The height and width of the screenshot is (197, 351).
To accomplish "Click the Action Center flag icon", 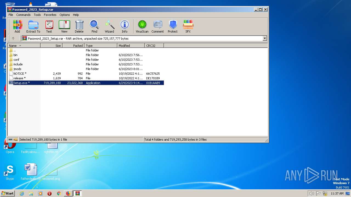I will (318, 193).
